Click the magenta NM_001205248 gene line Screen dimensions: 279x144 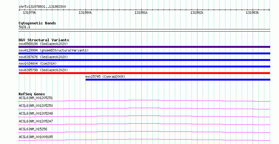click(x=144, y=116)
